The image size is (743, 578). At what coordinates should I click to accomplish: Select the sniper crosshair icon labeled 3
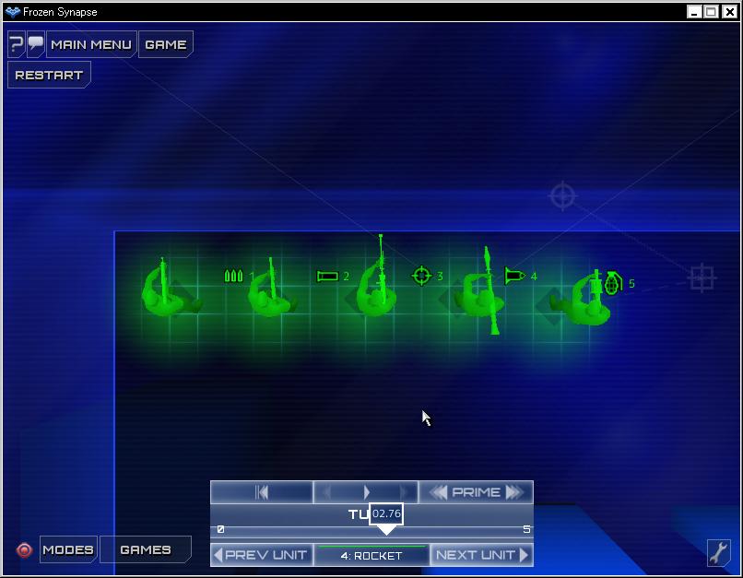click(421, 276)
